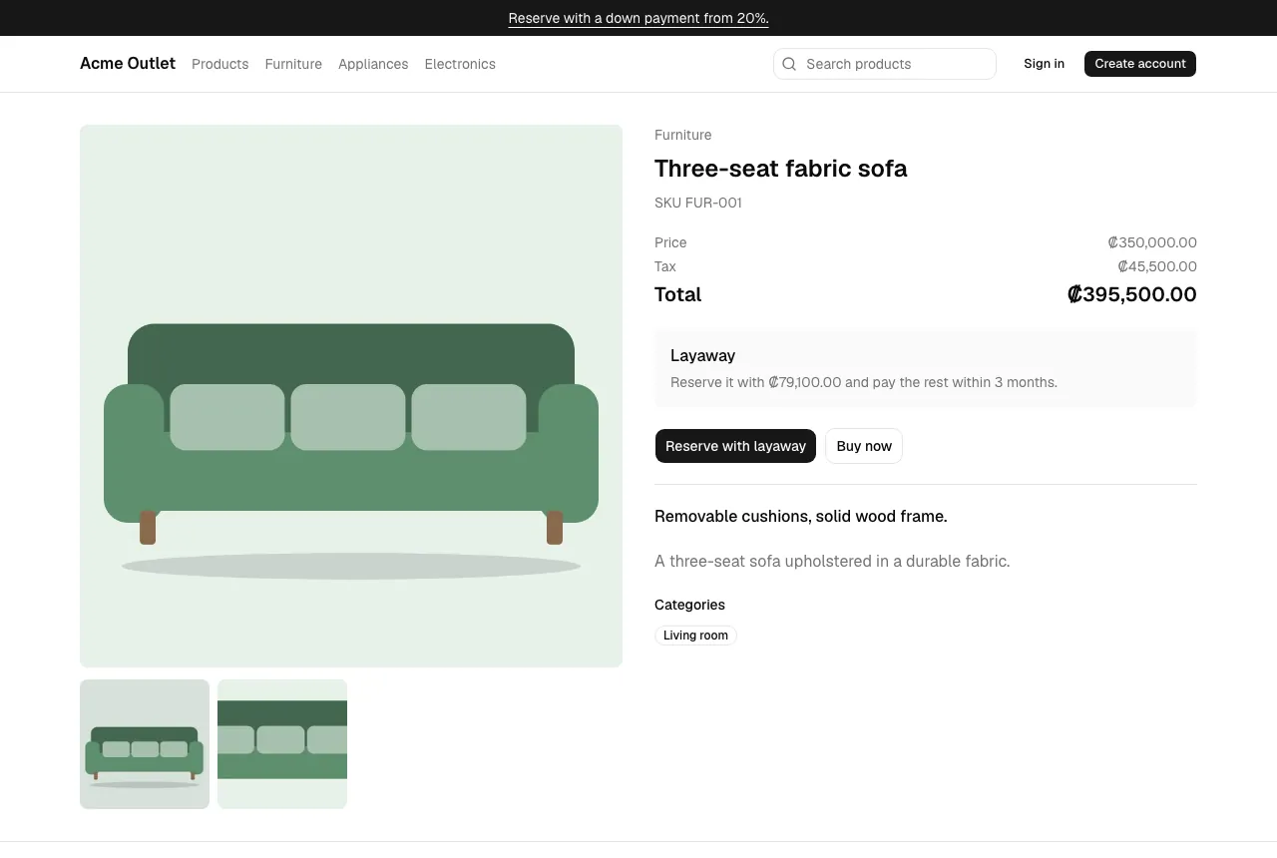Click Reserve with layaway button
This screenshot has width=1277, height=858.
tap(735, 446)
